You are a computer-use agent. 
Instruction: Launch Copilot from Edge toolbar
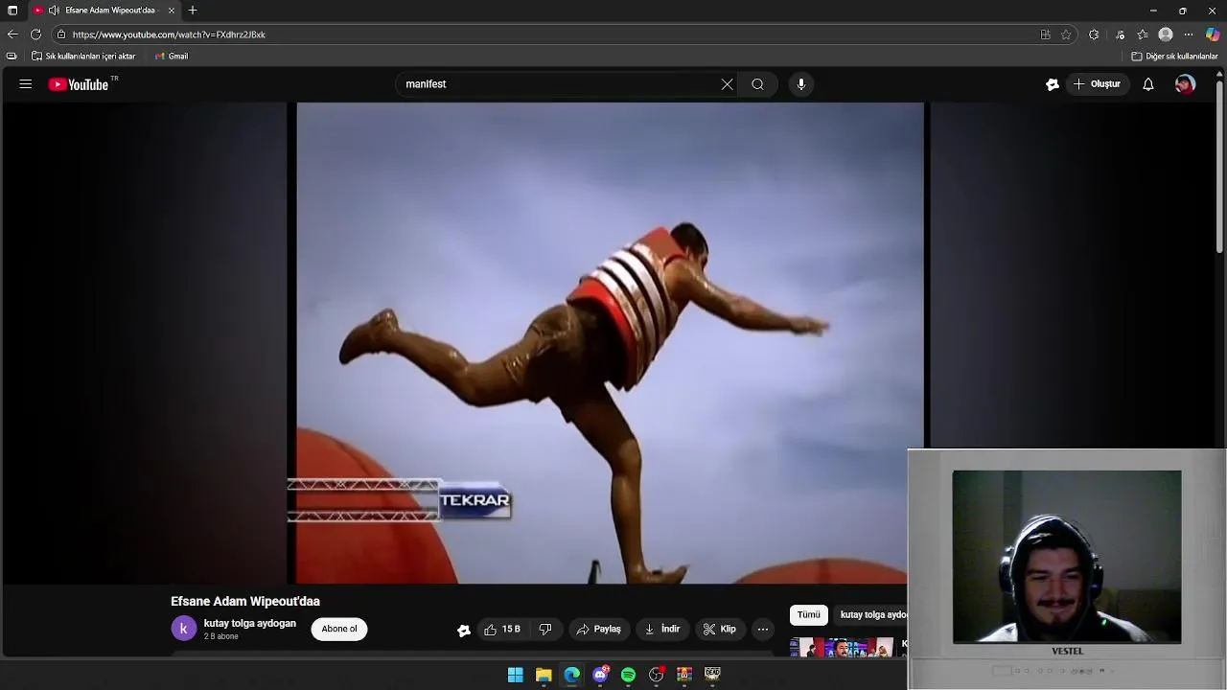pyautogui.click(x=1213, y=34)
